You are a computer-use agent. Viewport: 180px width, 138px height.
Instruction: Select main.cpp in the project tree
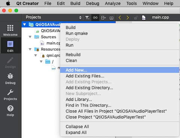50,43
